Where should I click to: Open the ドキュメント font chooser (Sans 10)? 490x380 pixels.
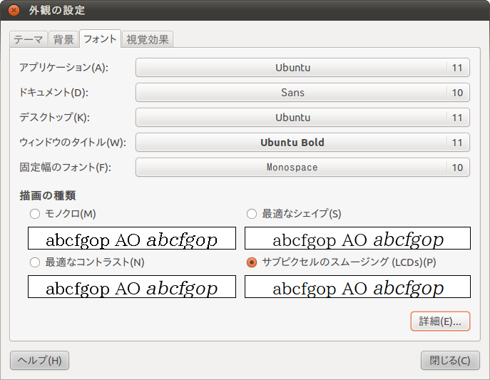(302, 93)
